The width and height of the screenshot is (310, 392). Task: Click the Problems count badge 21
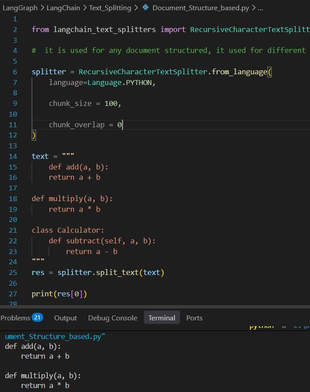coord(37,318)
